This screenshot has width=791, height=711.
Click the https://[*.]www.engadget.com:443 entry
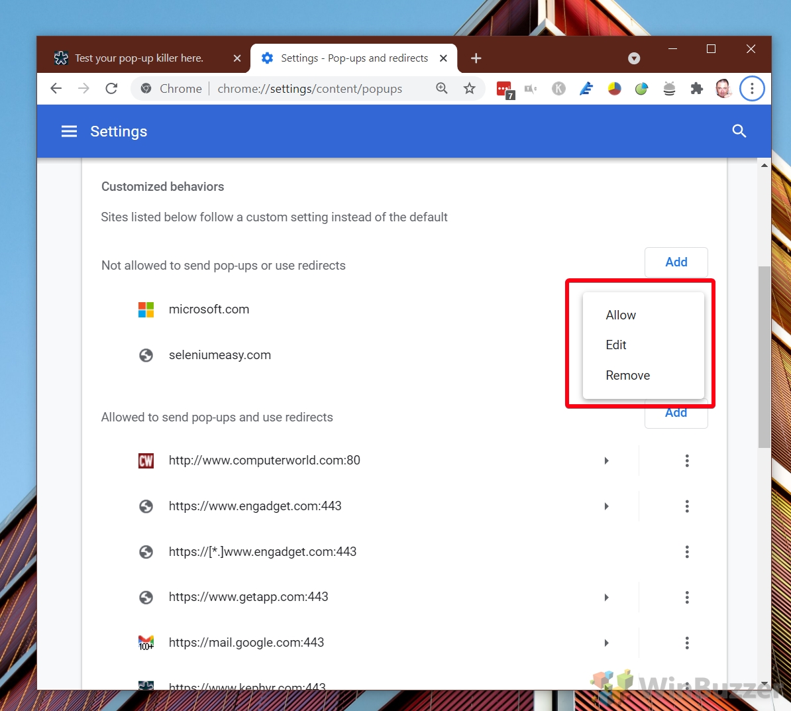pos(262,551)
